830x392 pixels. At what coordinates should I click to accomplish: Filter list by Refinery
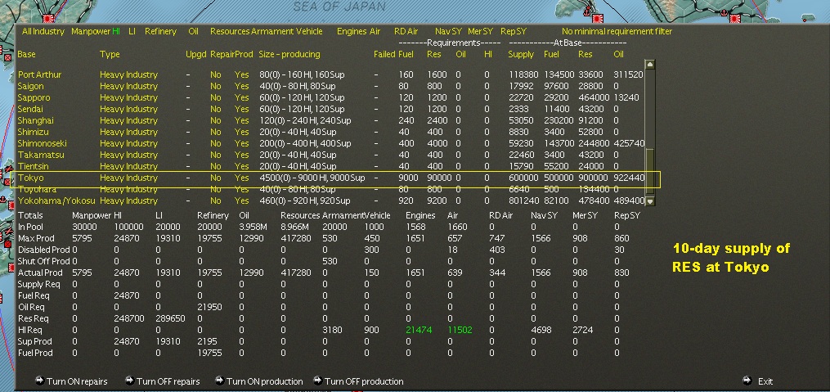click(160, 31)
